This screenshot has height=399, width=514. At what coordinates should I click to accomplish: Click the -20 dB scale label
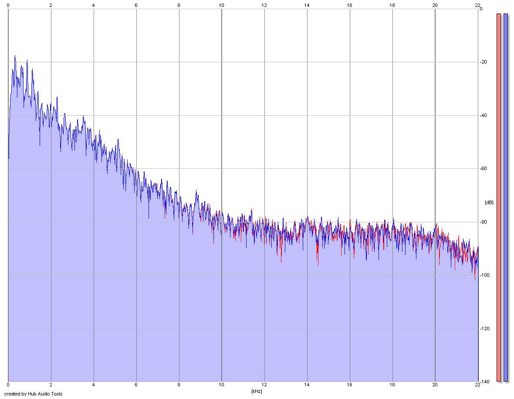tap(483, 62)
